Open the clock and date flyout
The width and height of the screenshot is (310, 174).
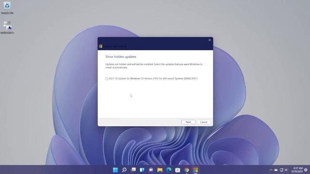click(x=297, y=170)
